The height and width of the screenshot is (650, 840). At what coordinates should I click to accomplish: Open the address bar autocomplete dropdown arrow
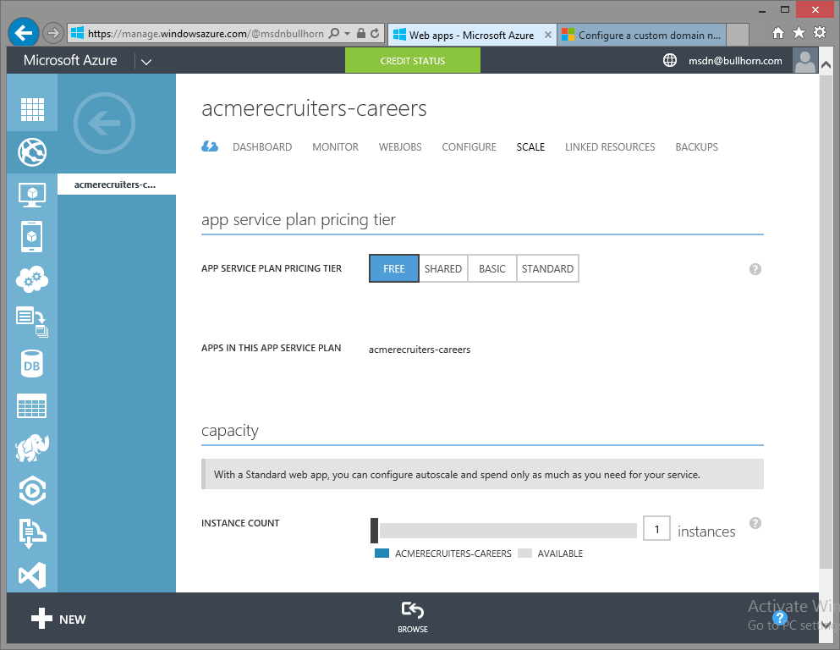[x=347, y=33]
